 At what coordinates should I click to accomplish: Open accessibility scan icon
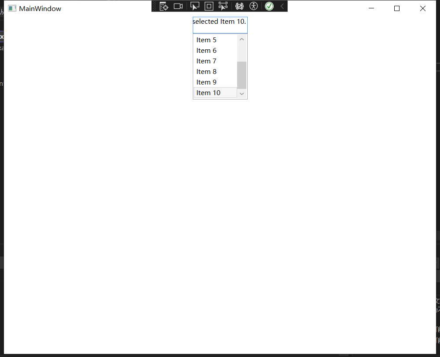(x=254, y=6)
